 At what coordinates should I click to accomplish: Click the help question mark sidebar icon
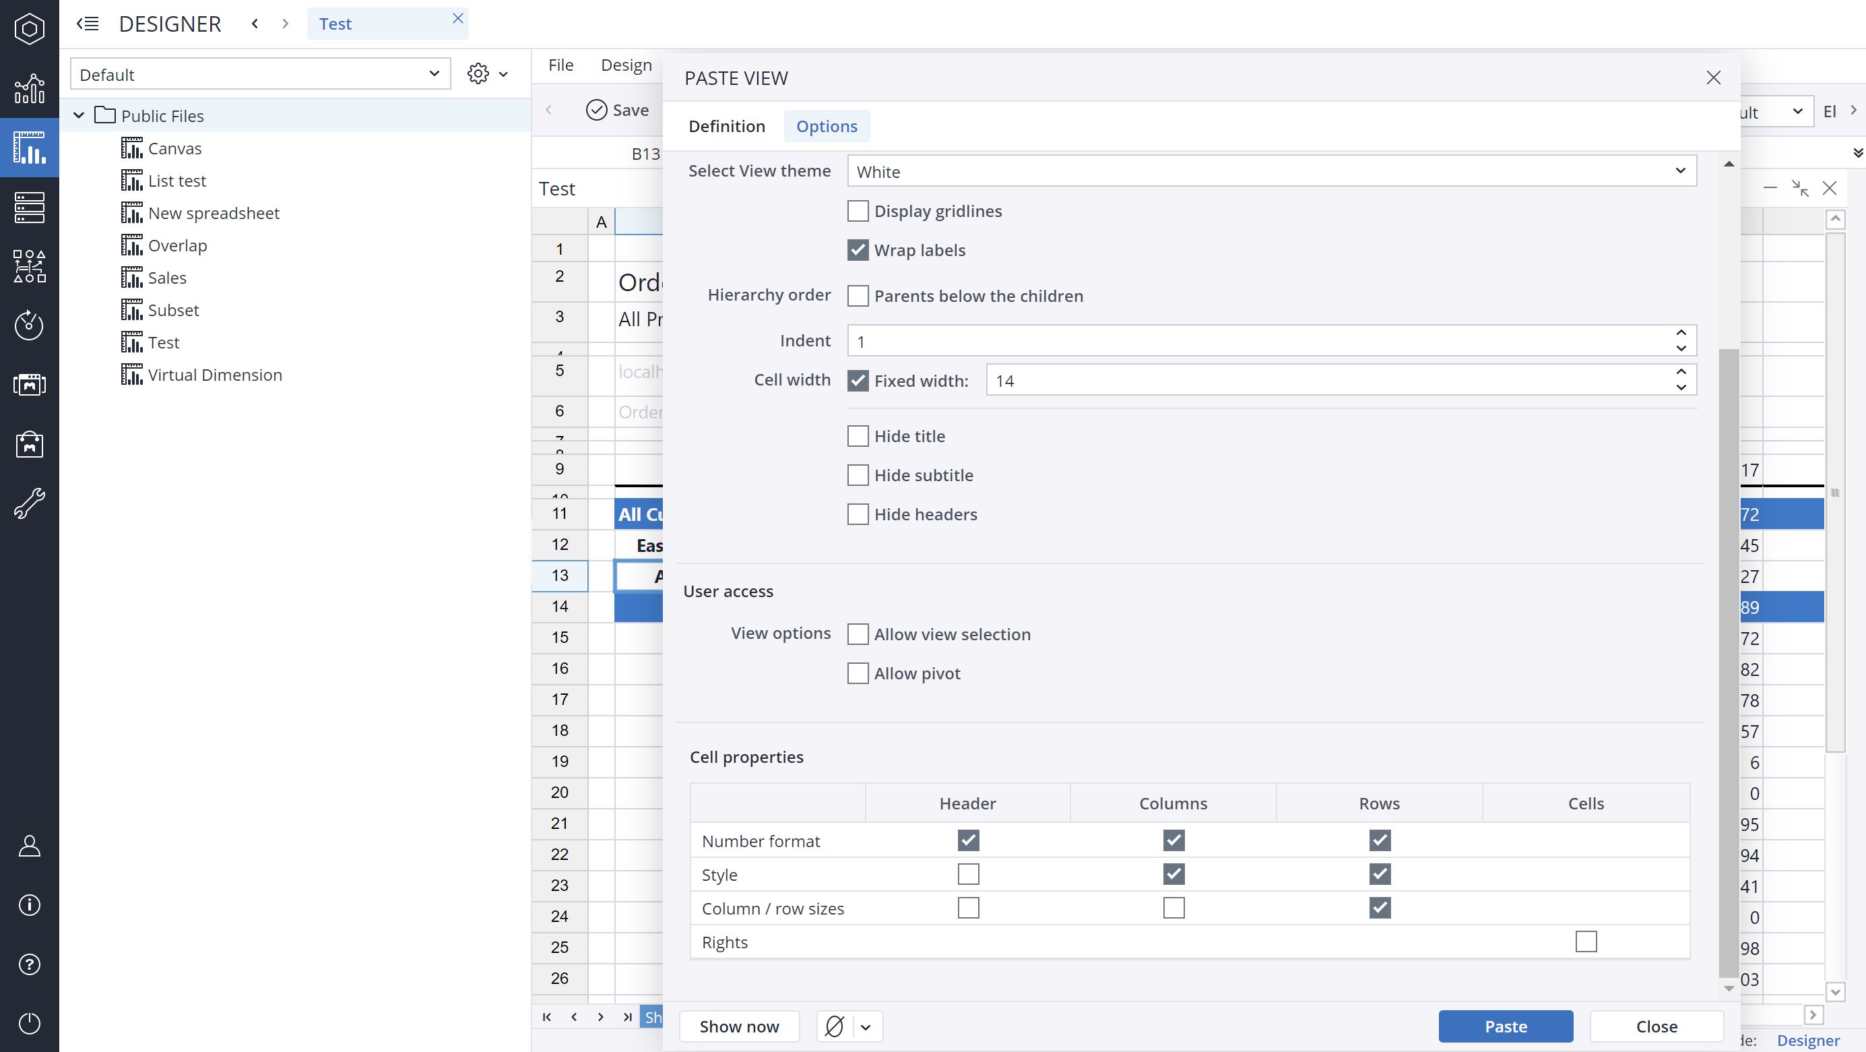click(29, 964)
